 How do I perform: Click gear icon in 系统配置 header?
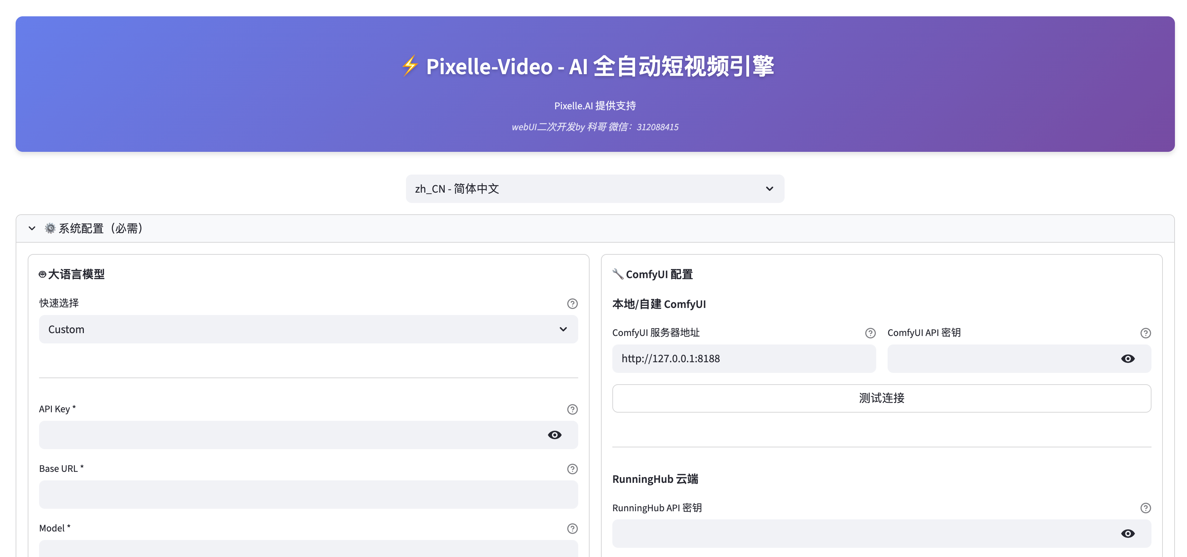(50, 228)
